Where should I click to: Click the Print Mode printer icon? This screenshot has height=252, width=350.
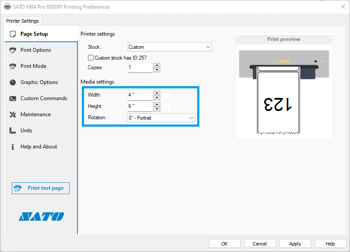click(13, 66)
